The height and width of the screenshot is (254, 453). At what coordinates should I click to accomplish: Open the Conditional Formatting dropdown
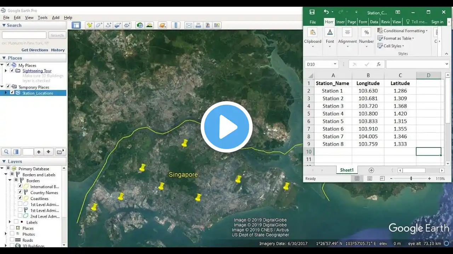coord(402,31)
